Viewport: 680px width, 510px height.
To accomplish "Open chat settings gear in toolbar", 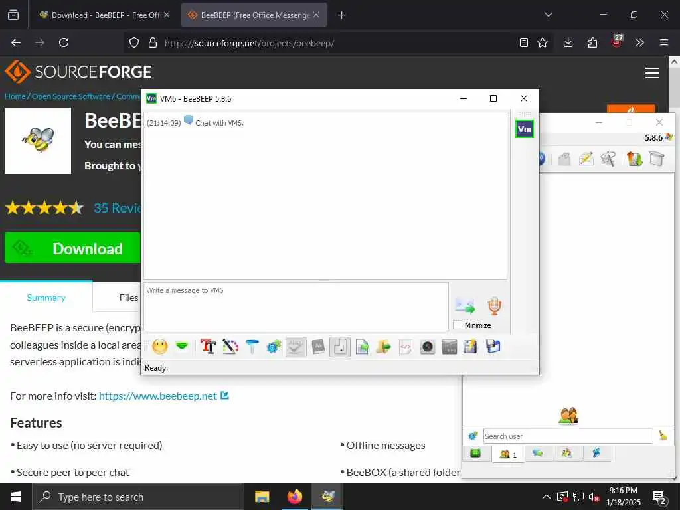I will point(274,347).
